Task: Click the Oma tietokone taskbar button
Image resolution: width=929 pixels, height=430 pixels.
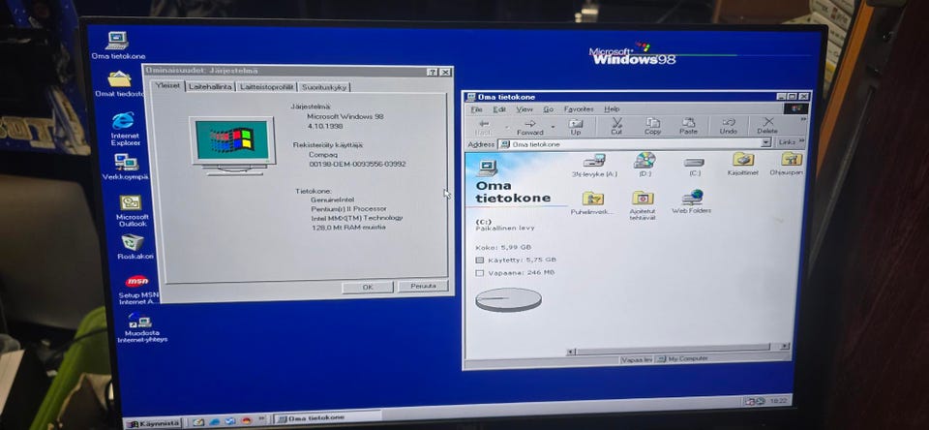Action: [x=326, y=418]
